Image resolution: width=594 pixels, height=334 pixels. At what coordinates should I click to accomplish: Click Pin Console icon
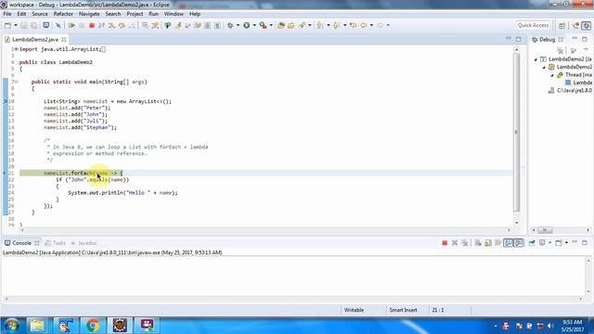click(x=532, y=243)
